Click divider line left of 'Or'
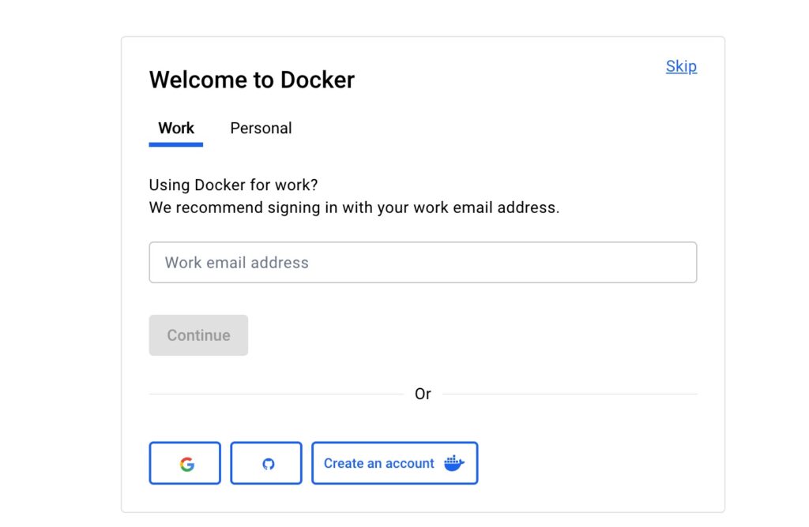809x527 pixels. (x=276, y=394)
